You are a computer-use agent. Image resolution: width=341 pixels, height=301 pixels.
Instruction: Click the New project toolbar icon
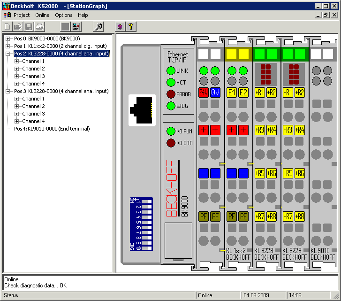[8, 27]
